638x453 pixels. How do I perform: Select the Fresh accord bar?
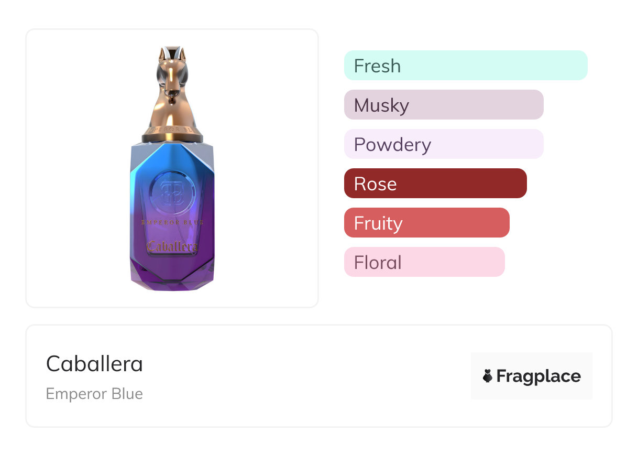pos(465,66)
